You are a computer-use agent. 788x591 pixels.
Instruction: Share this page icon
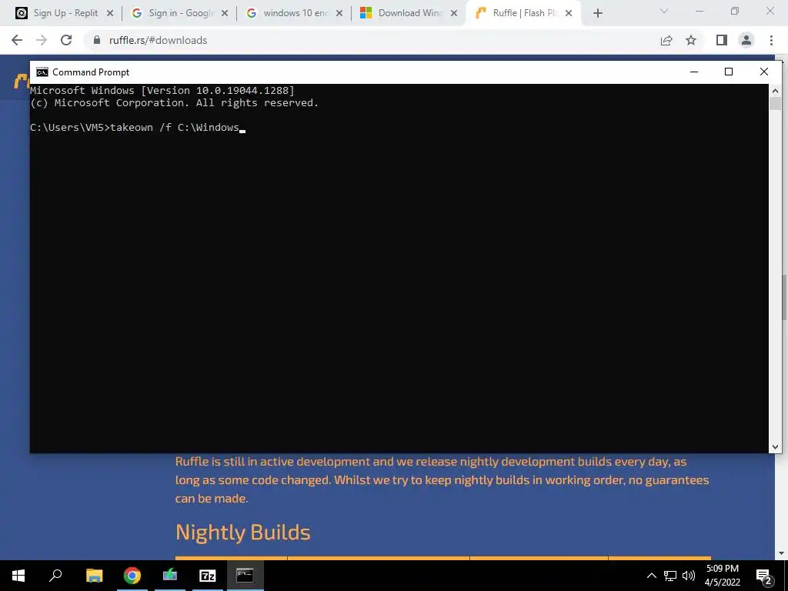pos(666,40)
